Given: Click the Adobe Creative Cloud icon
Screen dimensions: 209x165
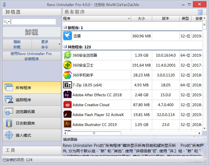Looking at the screenshot, I should click(68, 105).
